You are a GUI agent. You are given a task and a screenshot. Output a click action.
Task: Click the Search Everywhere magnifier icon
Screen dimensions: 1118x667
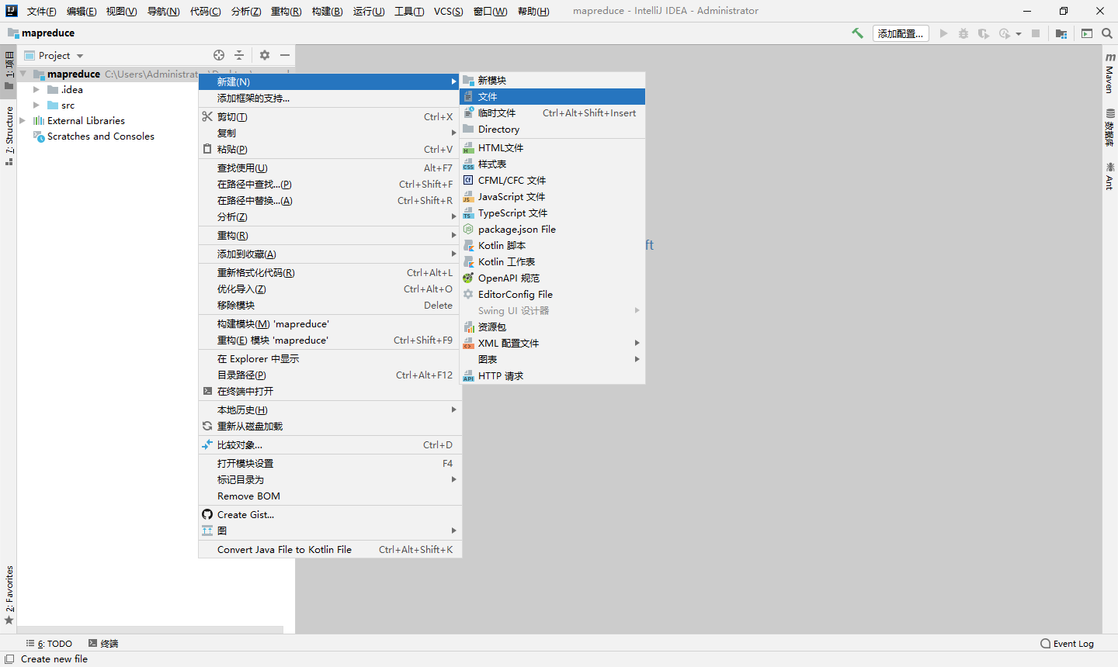[1107, 33]
